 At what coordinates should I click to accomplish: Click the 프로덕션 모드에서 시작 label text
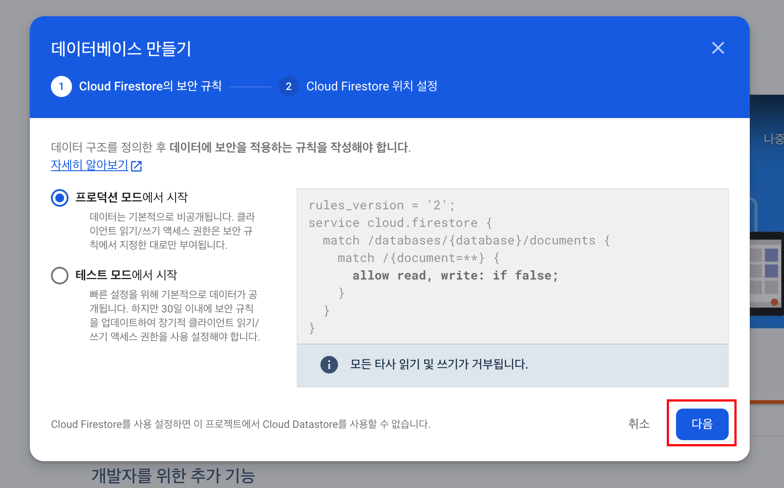click(x=132, y=197)
